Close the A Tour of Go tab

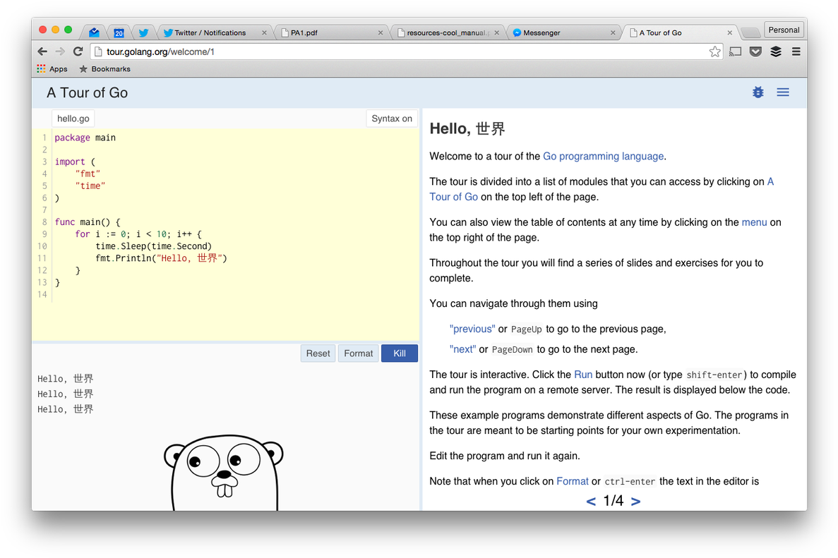click(729, 32)
